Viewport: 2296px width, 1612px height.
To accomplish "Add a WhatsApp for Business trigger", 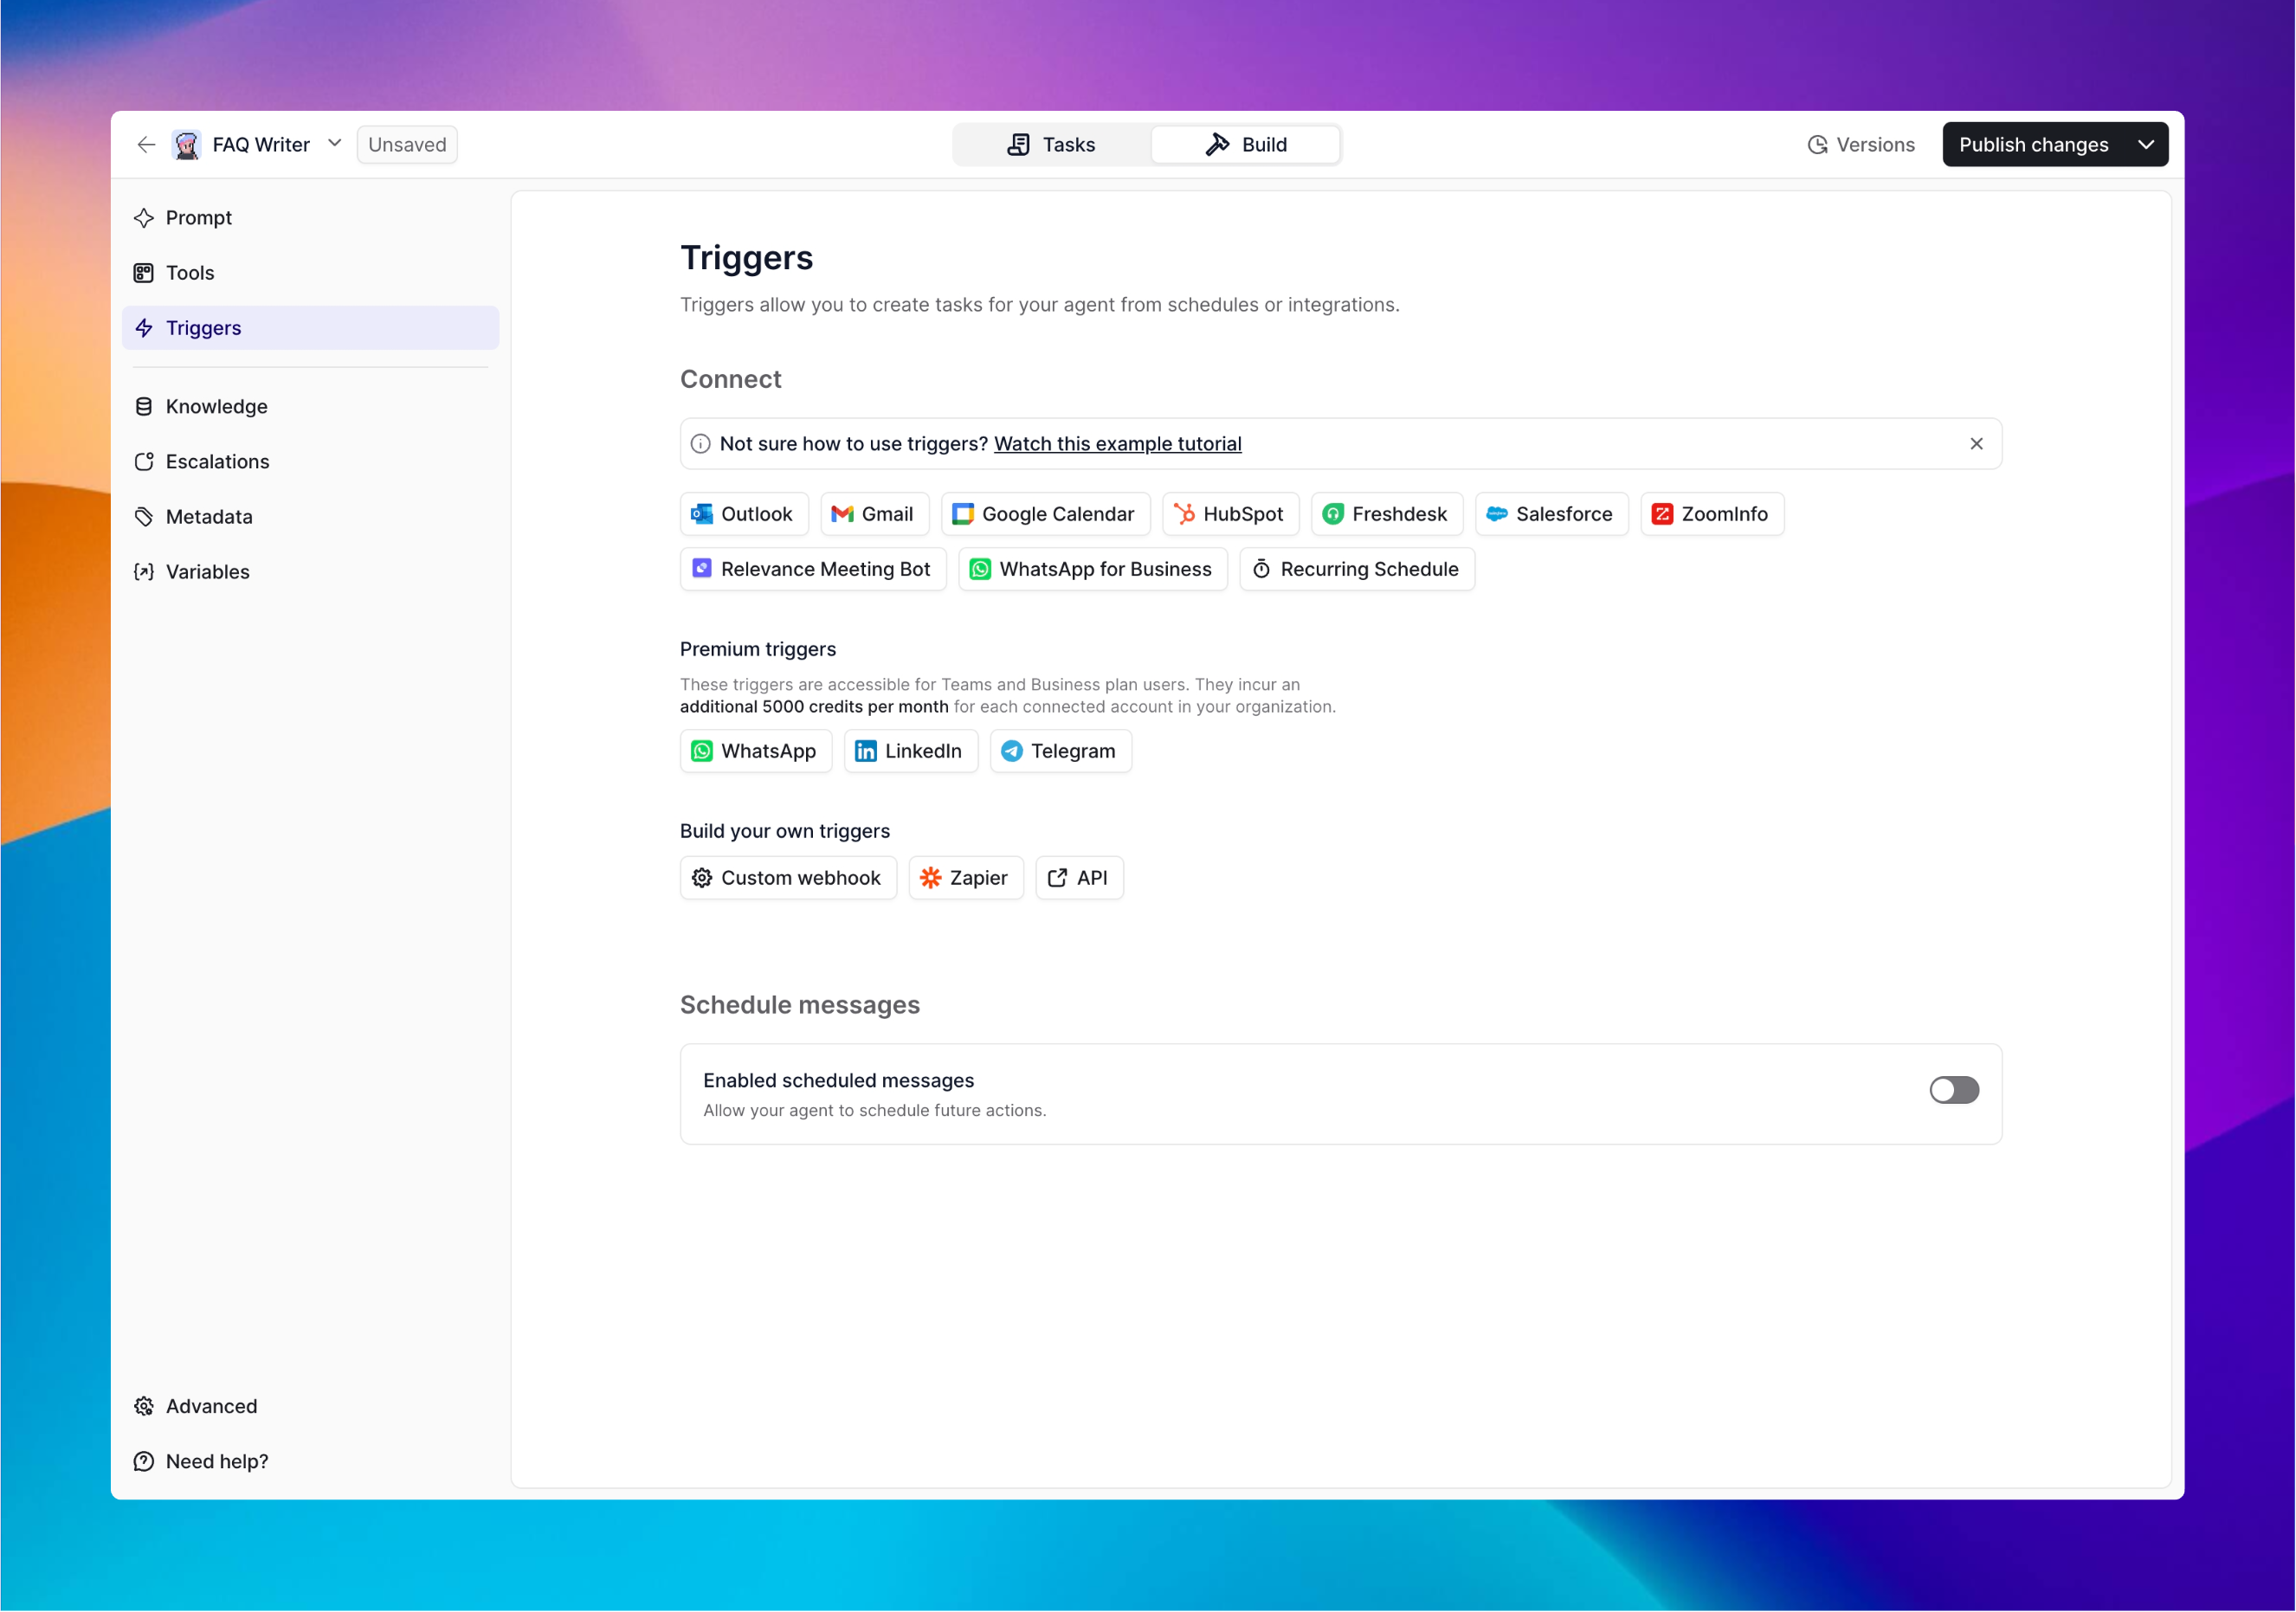I will click(1093, 569).
